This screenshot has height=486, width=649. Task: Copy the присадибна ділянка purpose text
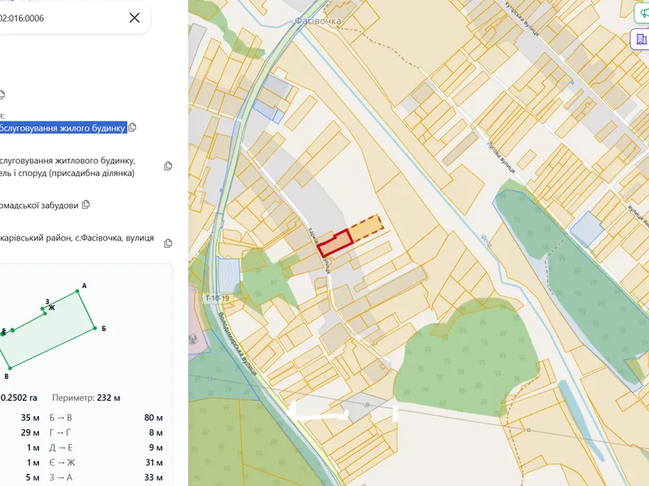(x=168, y=166)
